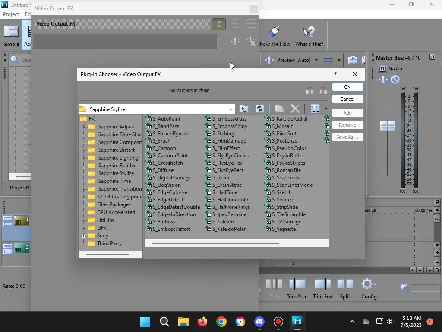Click the up-one-level folder icon

[244, 109]
